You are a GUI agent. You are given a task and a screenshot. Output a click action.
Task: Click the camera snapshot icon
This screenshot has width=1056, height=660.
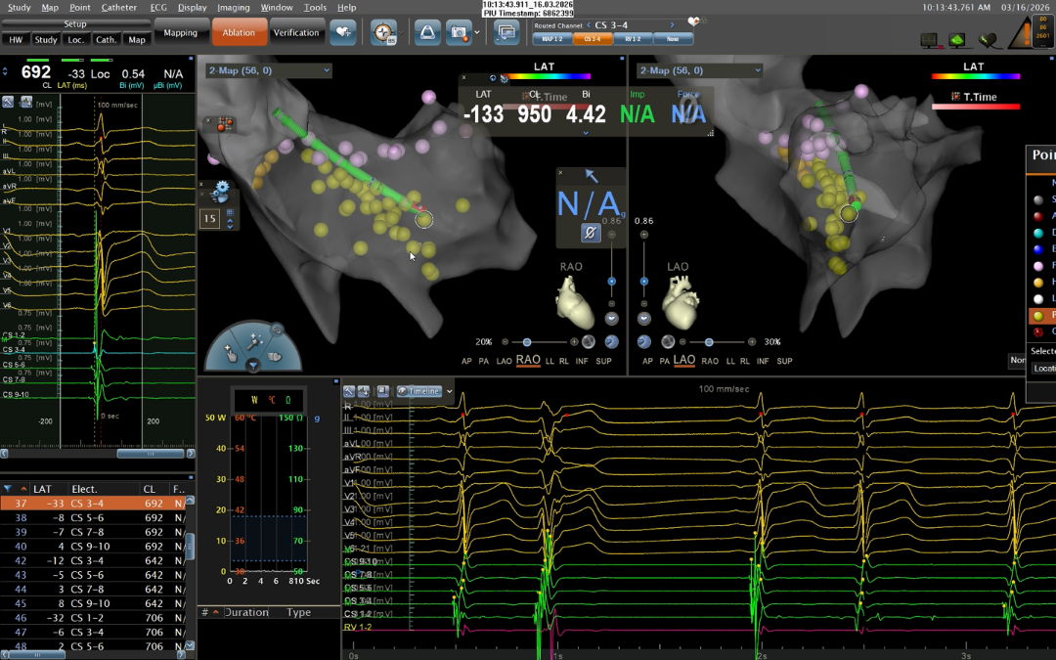(458, 32)
